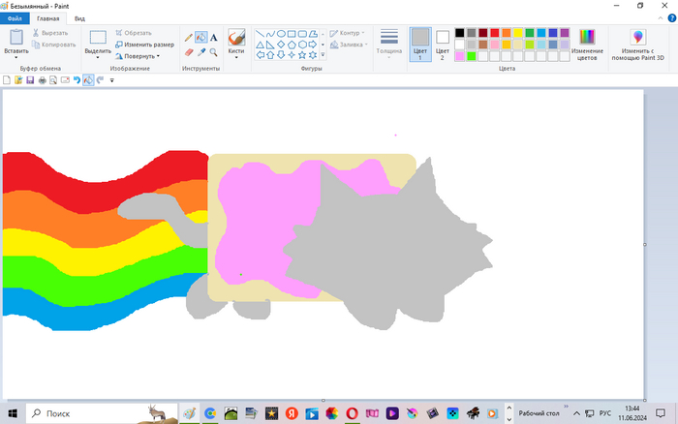The width and height of the screenshot is (678, 424).
Task: Activate the Eraser tool
Action: pyautogui.click(x=189, y=52)
